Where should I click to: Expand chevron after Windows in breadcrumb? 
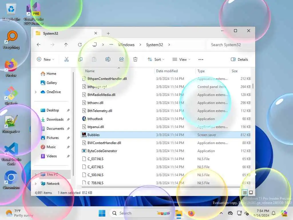click(140, 45)
